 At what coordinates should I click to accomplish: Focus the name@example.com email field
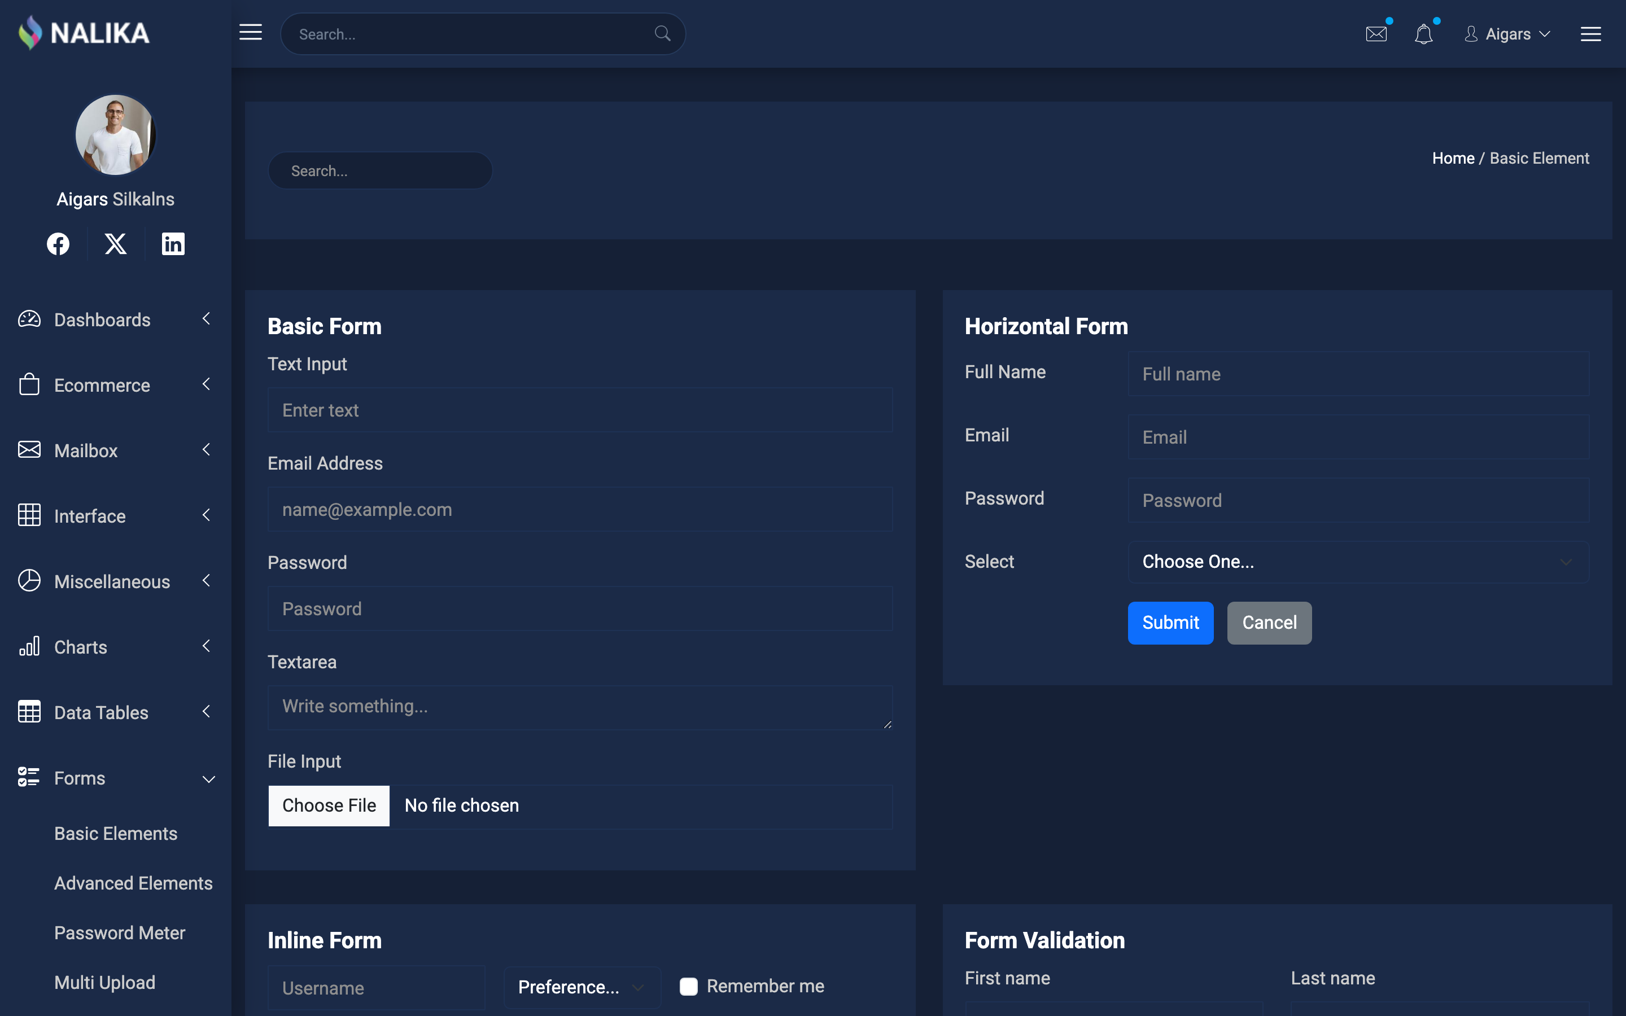pyautogui.click(x=580, y=509)
